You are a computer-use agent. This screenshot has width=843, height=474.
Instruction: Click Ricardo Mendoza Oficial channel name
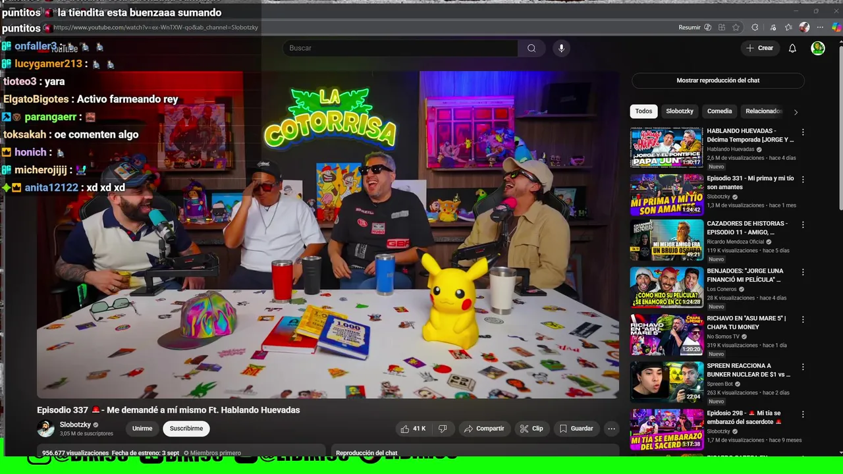tap(736, 242)
